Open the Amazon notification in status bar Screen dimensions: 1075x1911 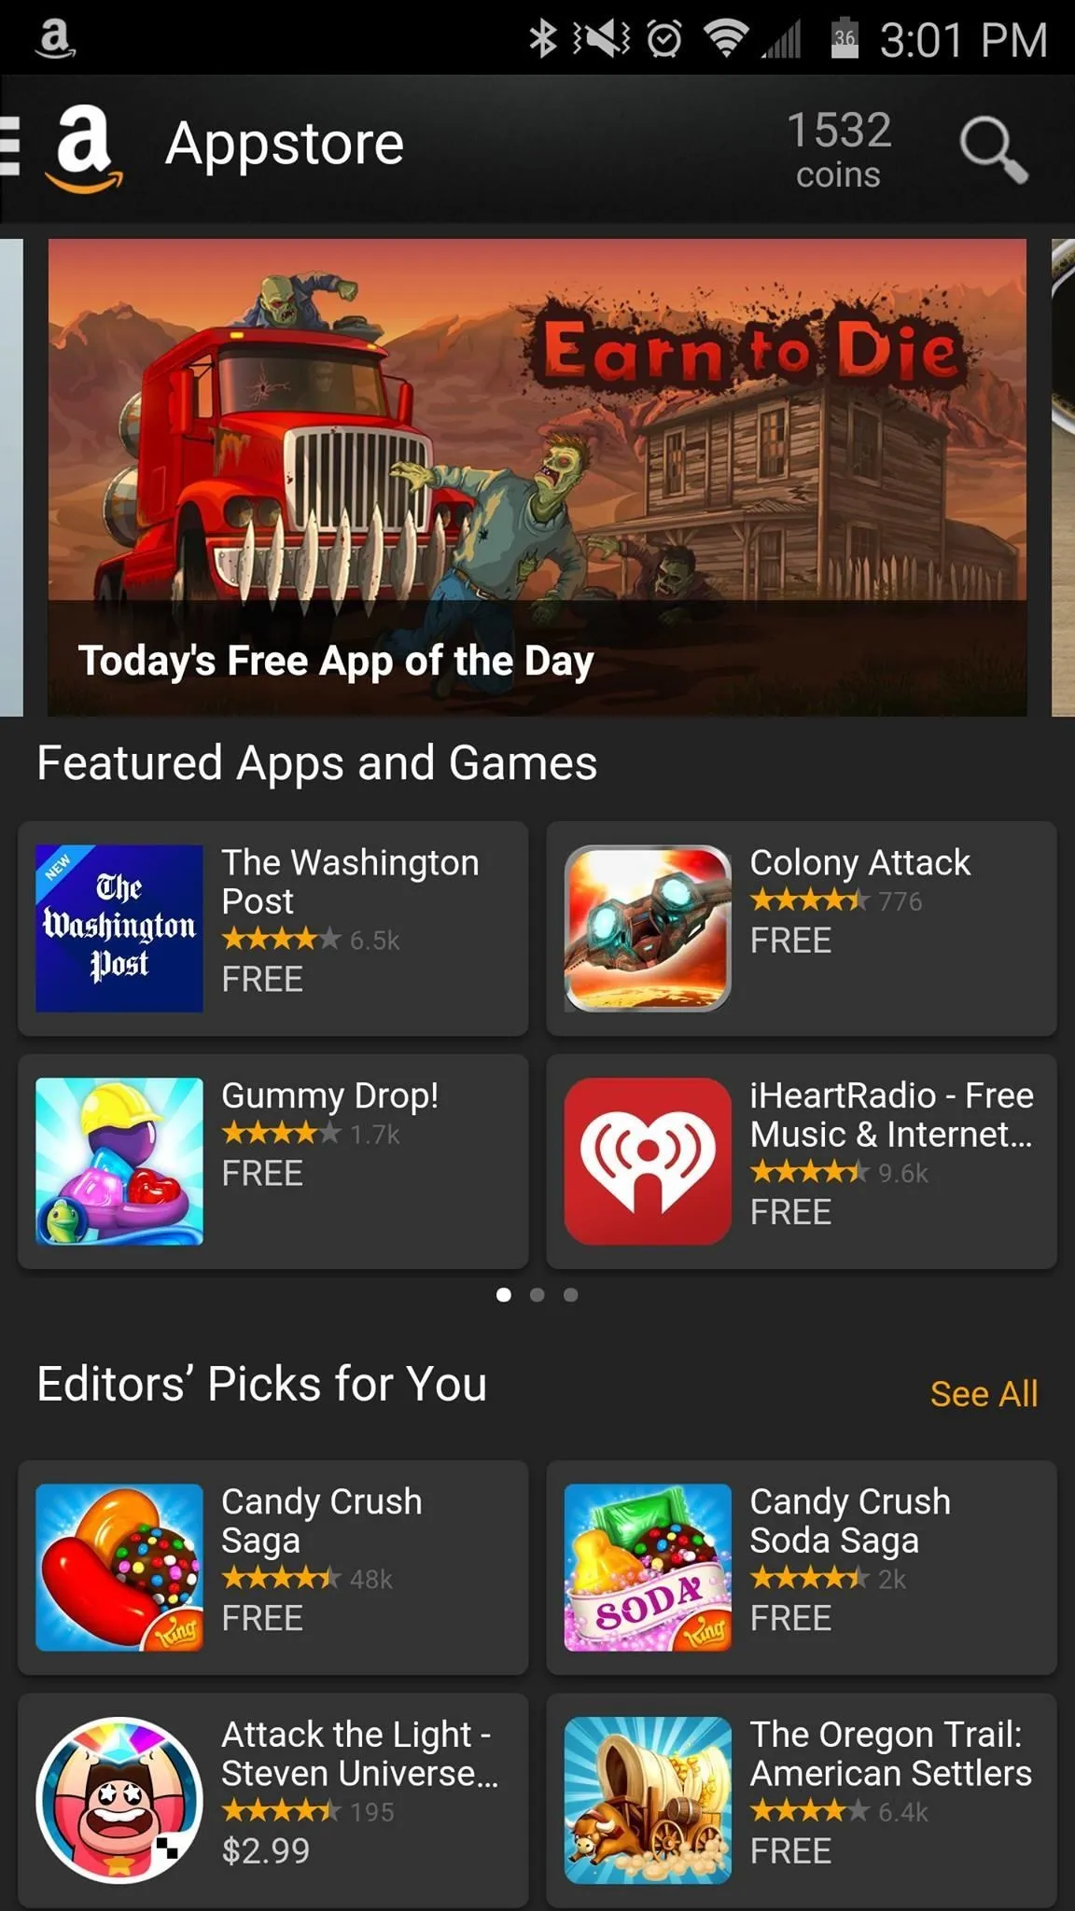[55, 38]
